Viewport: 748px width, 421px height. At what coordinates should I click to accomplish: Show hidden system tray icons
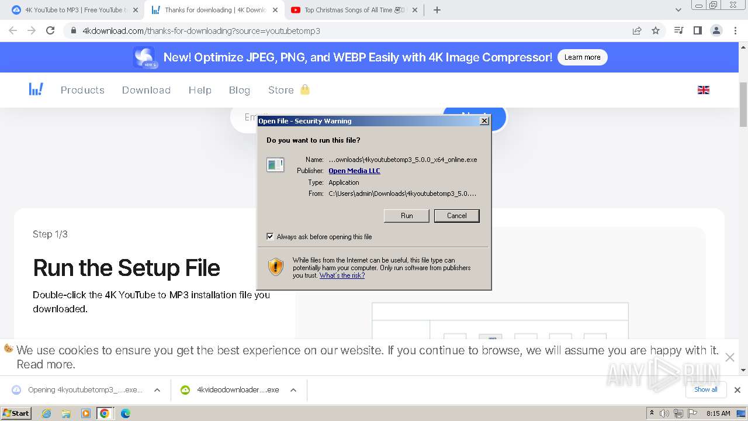point(652,413)
